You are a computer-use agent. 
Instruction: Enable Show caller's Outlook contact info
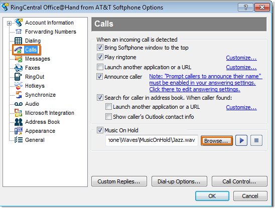[108, 117]
